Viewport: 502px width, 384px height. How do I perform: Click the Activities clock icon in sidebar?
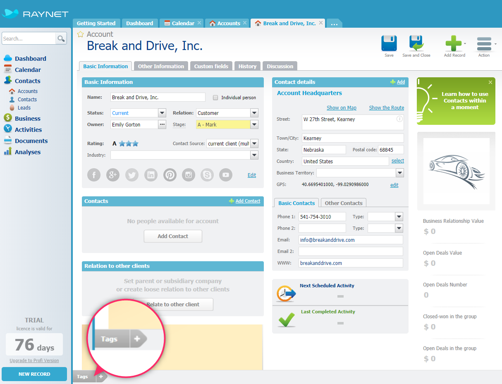click(x=8, y=129)
